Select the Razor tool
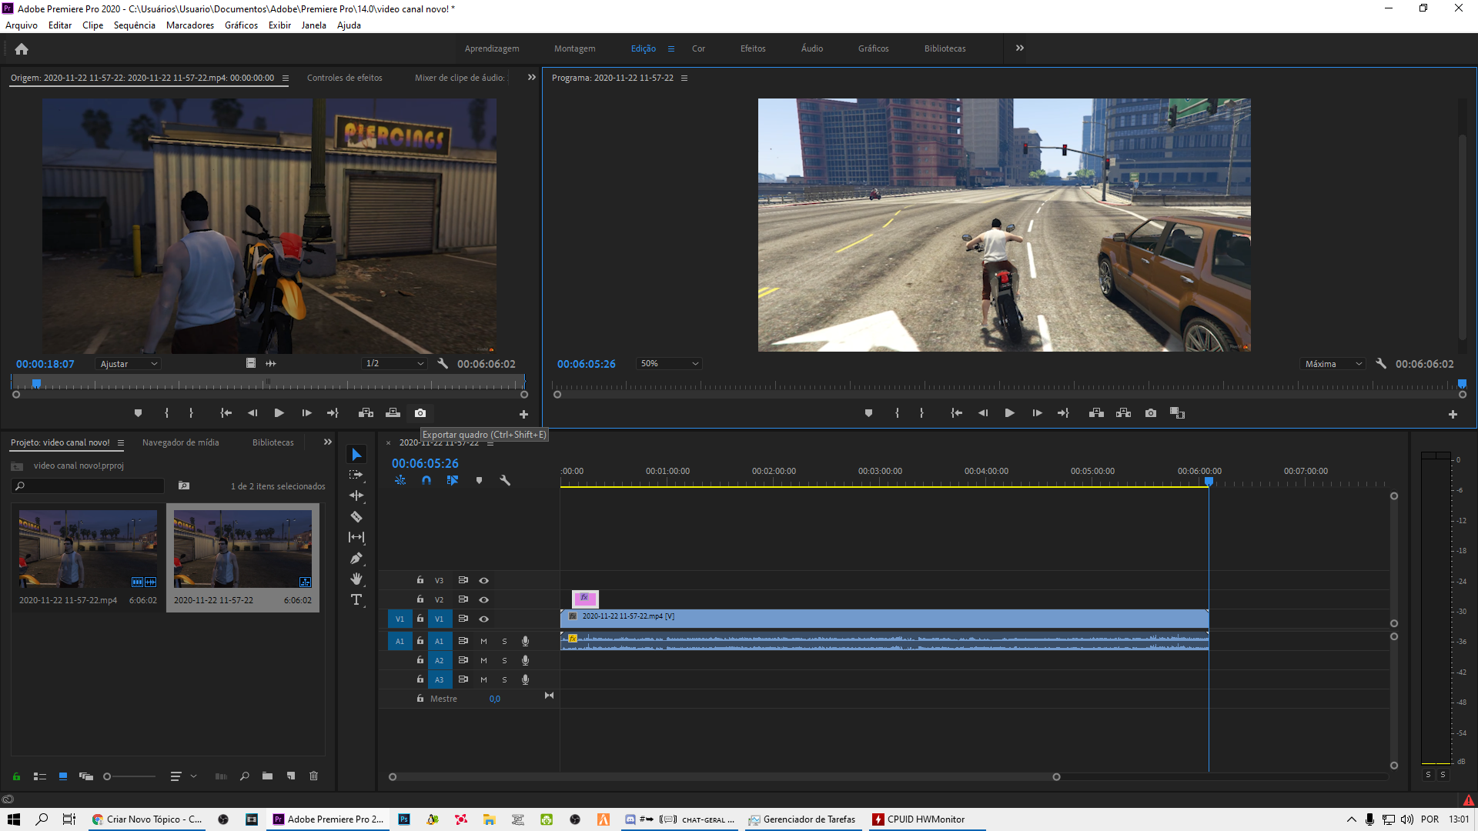1478x831 pixels. 356,516
